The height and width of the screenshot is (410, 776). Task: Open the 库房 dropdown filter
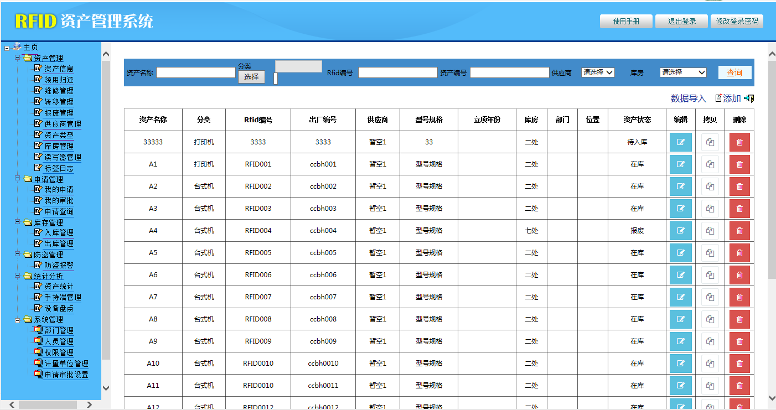(x=683, y=72)
